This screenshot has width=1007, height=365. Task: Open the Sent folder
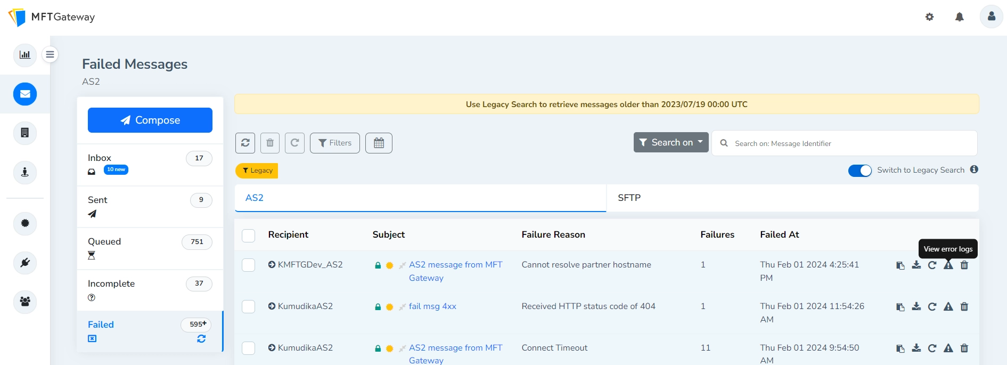coord(150,207)
